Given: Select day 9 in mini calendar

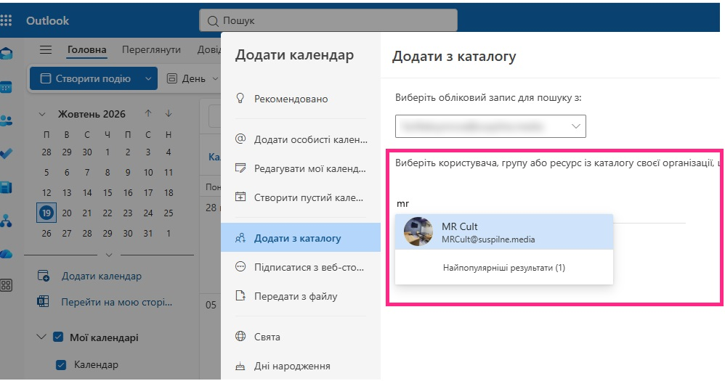Looking at the screenshot, I should click(128, 172).
